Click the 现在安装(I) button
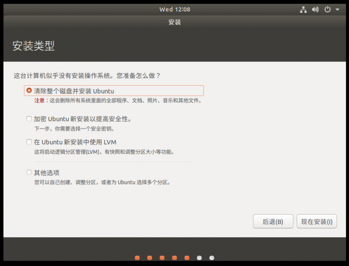Image resolution: width=349 pixels, height=266 pixels. click(x=316, y=222)
